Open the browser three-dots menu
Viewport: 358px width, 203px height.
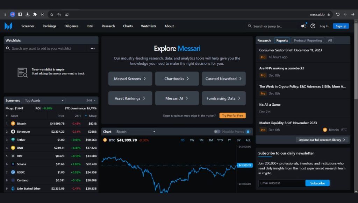pyautogui.click(x=5, y=14)
